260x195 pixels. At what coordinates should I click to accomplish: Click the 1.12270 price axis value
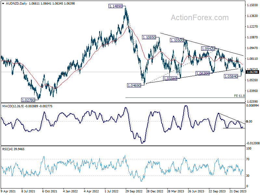tap(253, 27)
